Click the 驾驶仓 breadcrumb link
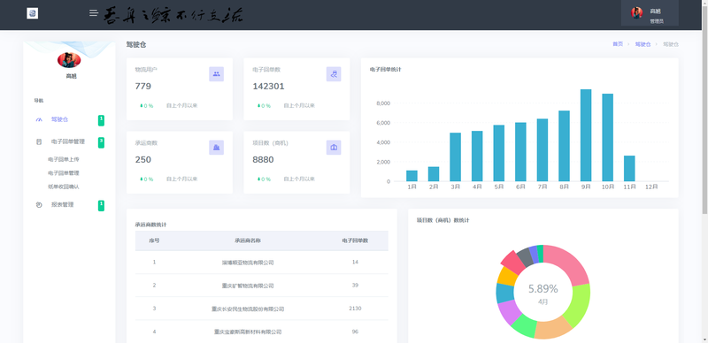The image size is (708, 343). (x=643, y=44)
